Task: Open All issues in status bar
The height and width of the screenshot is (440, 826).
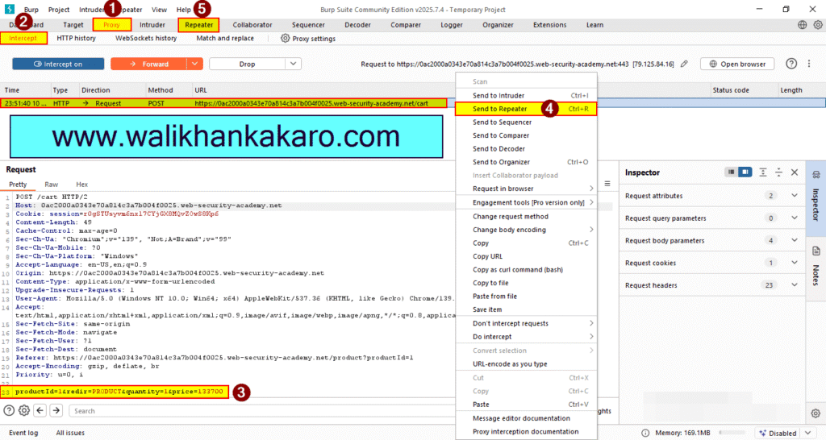Action: pos(70,433)
